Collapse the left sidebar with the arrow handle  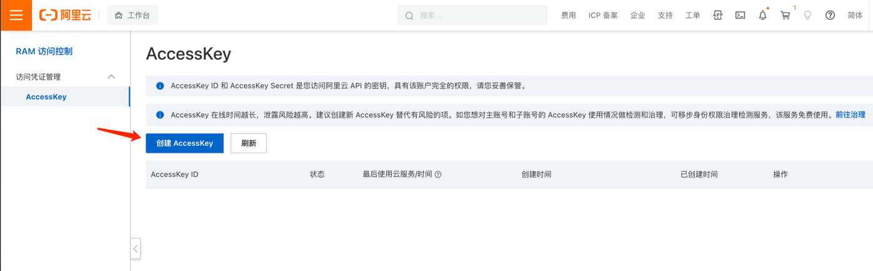135,249
